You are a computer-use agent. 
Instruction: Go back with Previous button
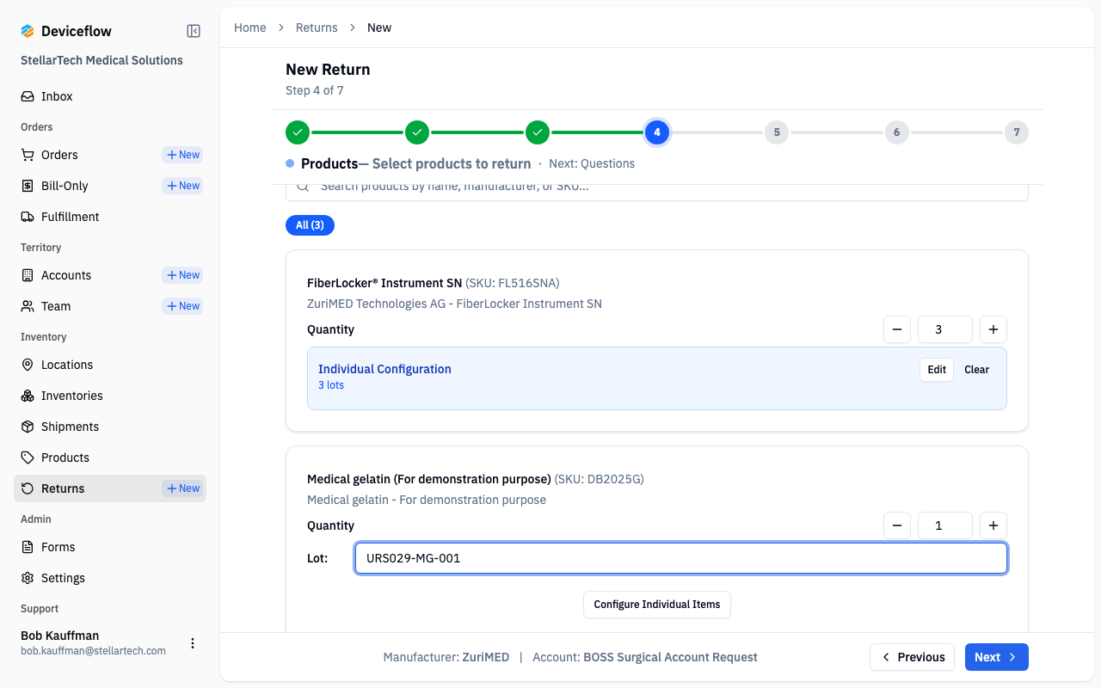[912, 657]
